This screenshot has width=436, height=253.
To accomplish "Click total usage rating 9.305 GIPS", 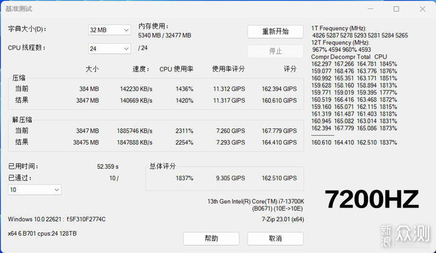I will (230, 178).
